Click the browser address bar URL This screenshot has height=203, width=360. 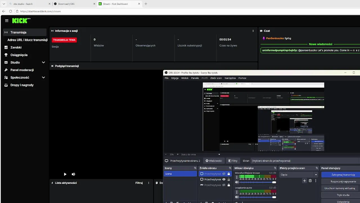40,11
